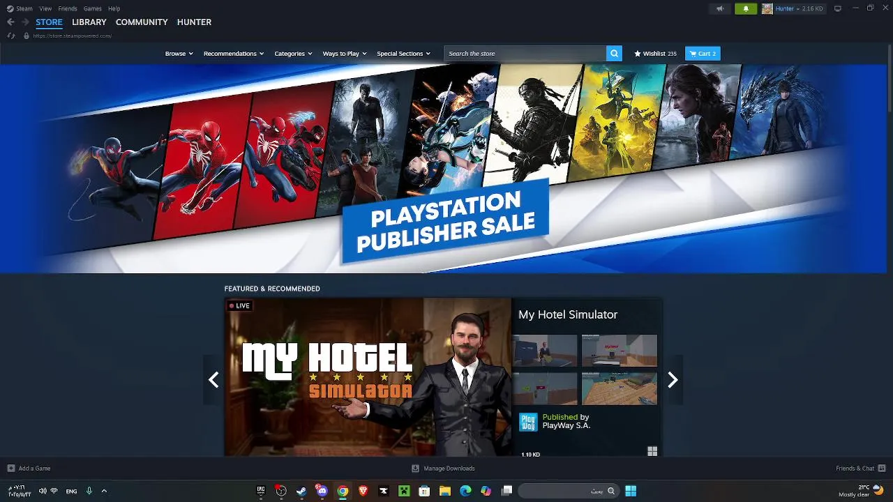
Task: Open Copilot from the taskbar
Action: 486,491
